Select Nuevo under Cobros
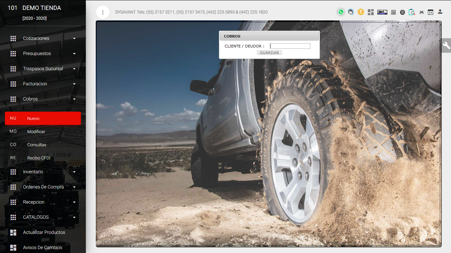 (43, 118)
